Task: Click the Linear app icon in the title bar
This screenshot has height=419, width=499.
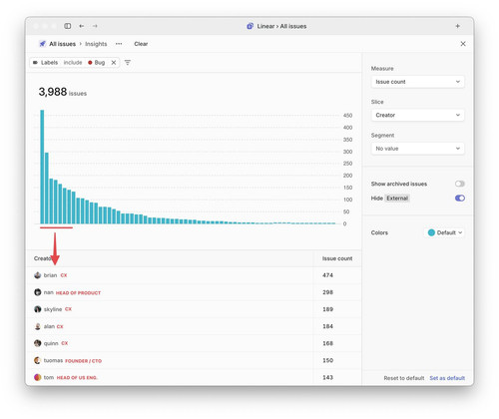Action: point(250,26)
